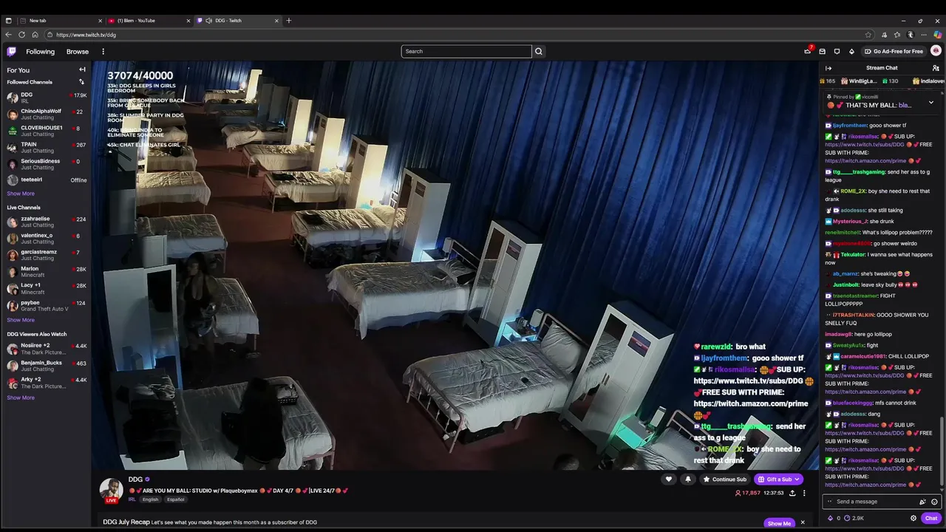Viewport: 946px width, 532px height.
Task: Click DDG streamer avatar with LIVE badge
Action: [111, 491]
